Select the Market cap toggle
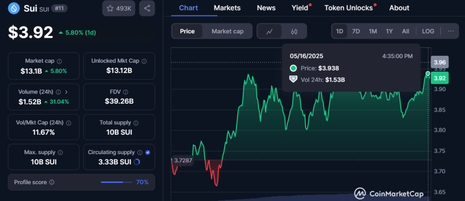The image size is (465, 201). pyautogui.click(x=228, y=31)
